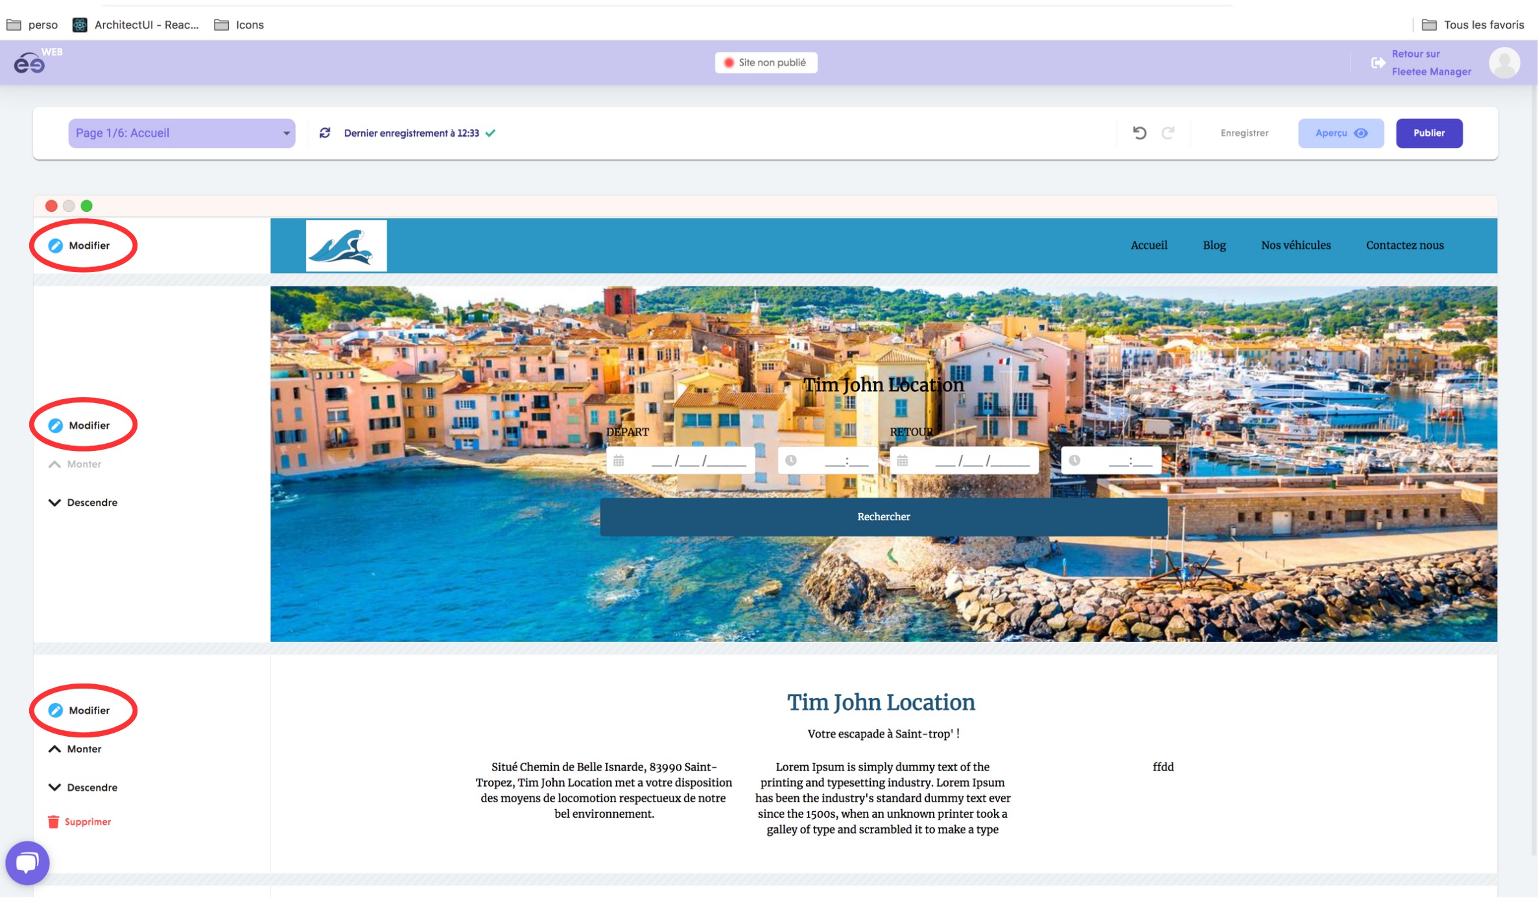Click the clock icon in the return time field
1538x898 pixels.
click(1074, 461)
